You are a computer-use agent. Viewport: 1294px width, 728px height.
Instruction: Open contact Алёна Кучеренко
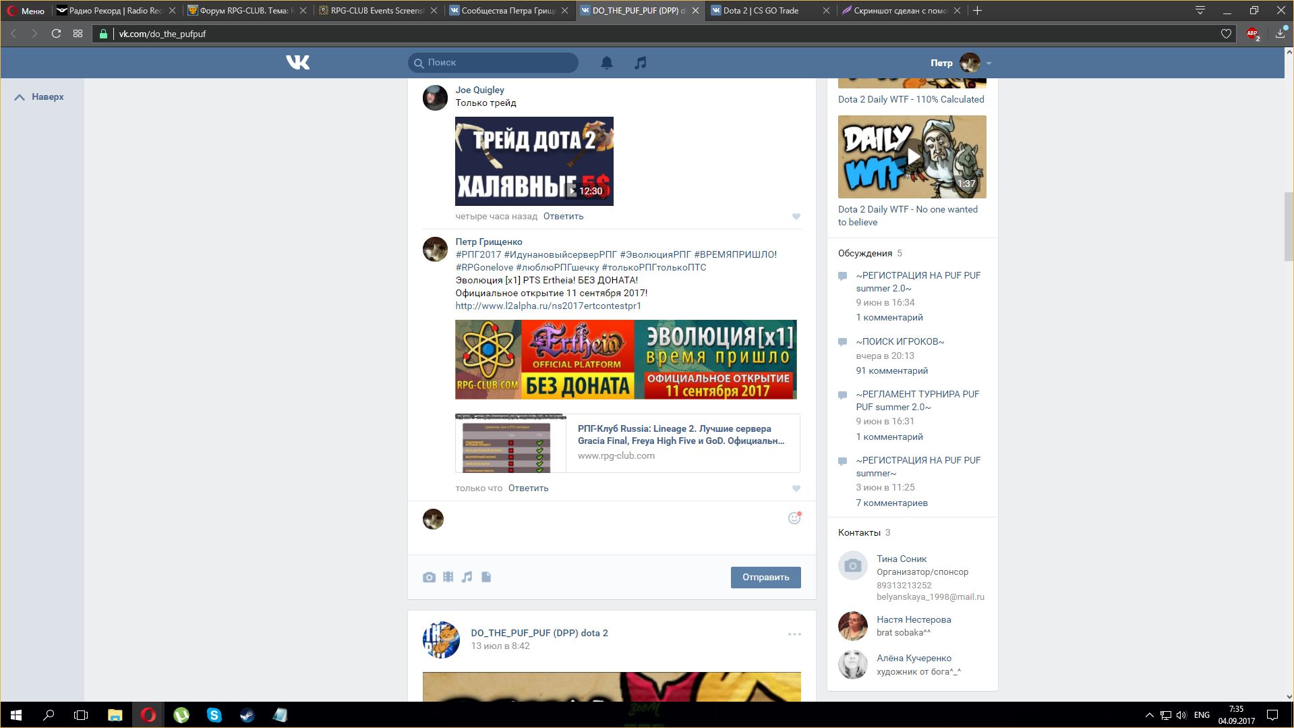(914, 659)
